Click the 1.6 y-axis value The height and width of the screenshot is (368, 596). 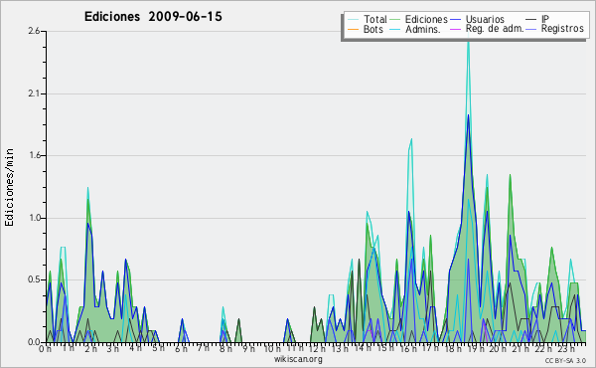[34, 155]
